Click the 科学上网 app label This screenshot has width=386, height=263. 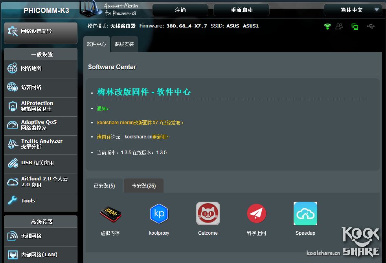click(x=257, y=233)
